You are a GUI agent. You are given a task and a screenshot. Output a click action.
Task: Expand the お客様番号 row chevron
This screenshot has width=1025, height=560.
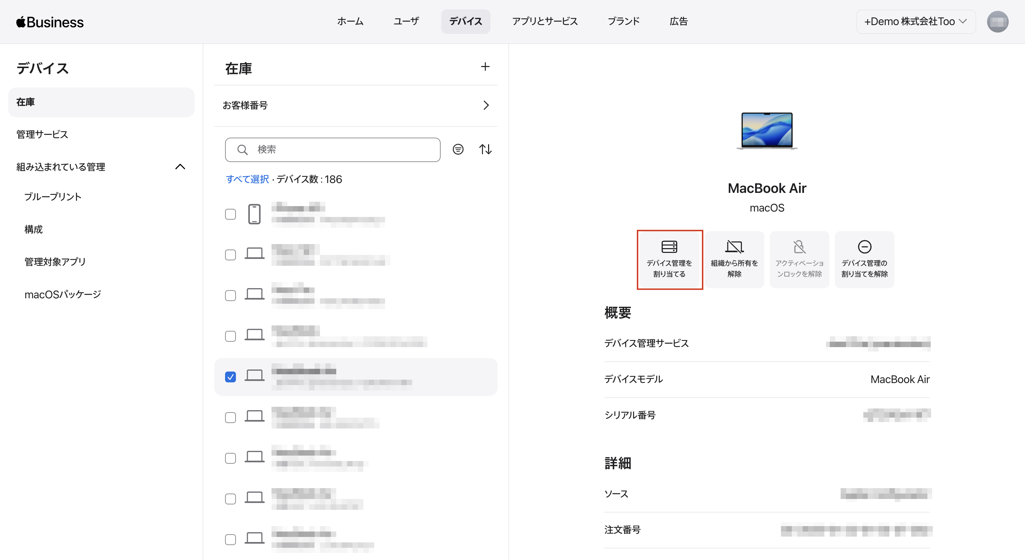[x=486, y=105]
